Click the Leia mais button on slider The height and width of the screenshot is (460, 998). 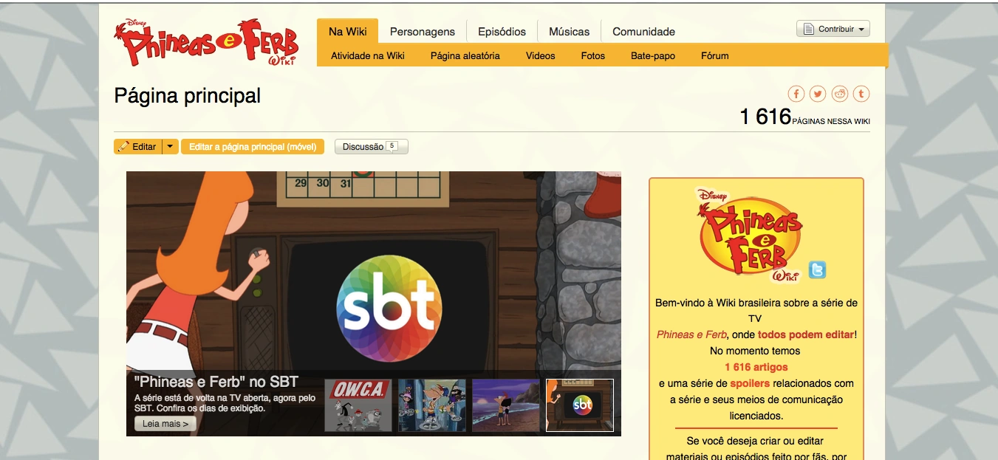(165, 424)
